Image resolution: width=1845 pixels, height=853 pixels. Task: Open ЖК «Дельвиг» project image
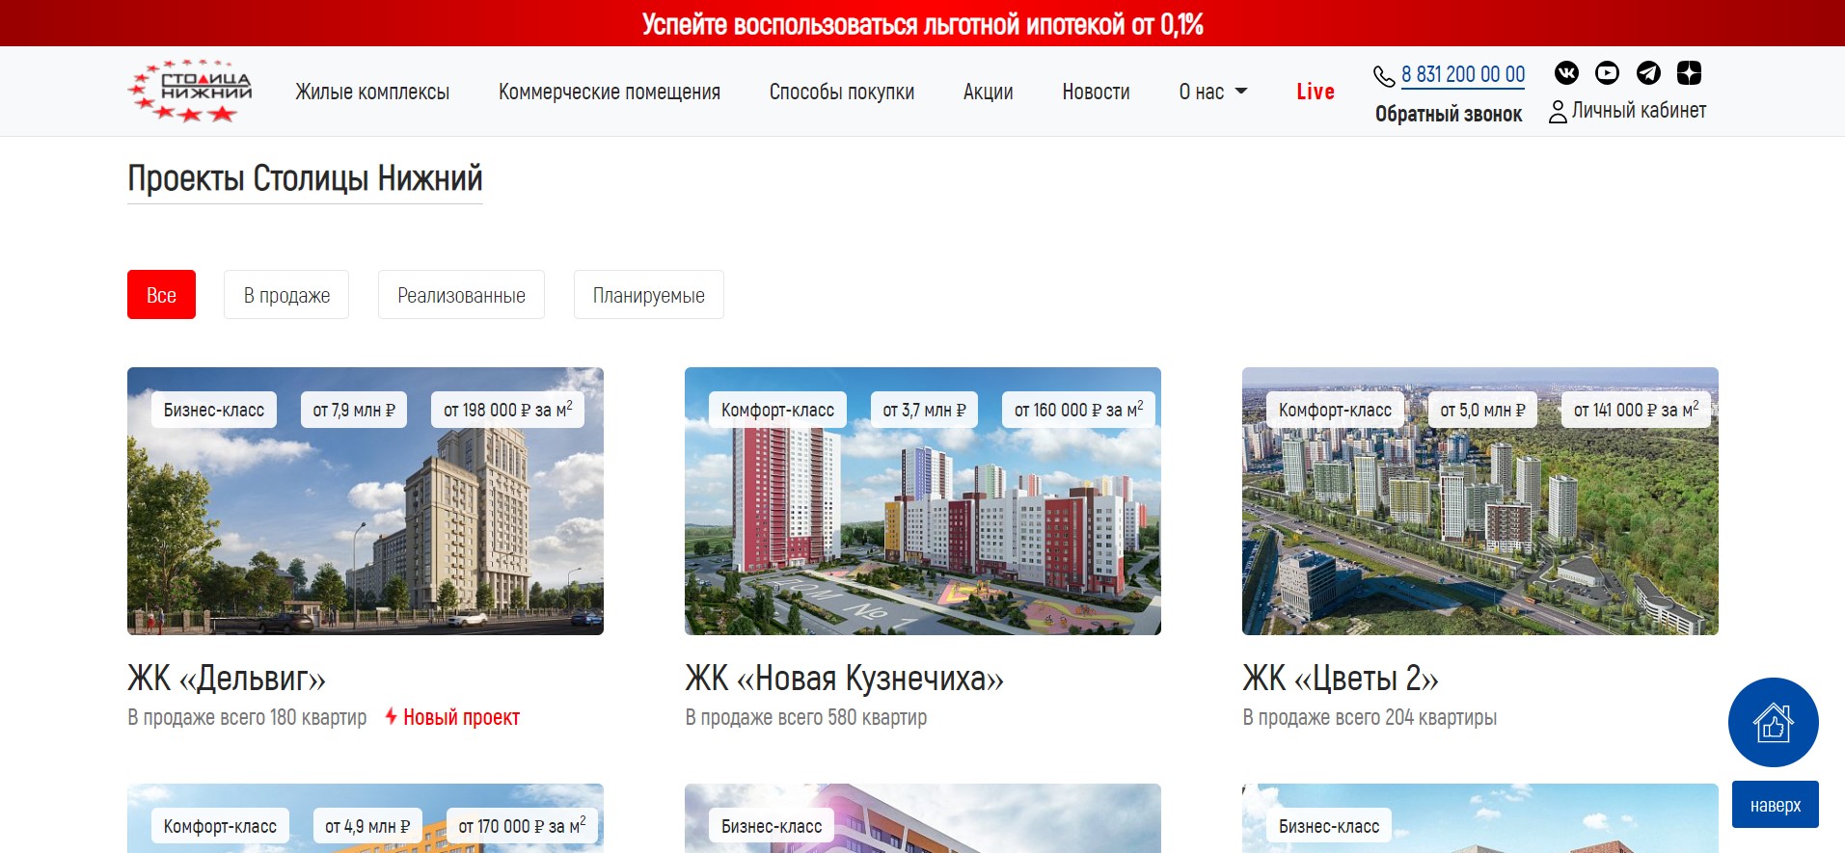(x=366, y=501)
